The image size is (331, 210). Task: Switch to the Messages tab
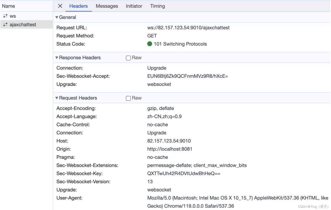click(x=107, y=6)
